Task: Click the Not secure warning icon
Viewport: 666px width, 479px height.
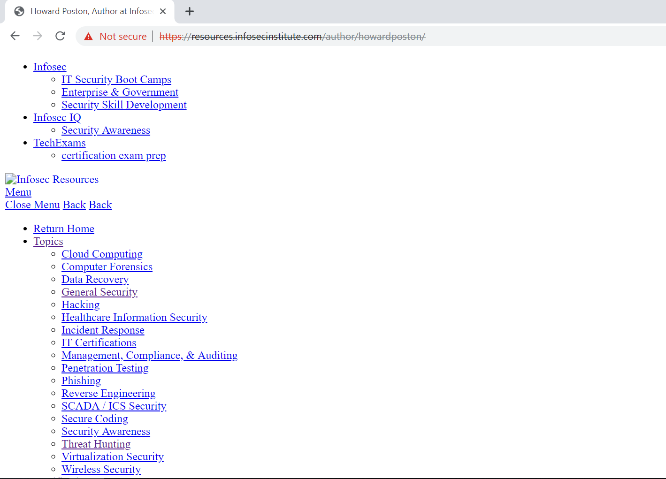Action: tap(88, 37)
